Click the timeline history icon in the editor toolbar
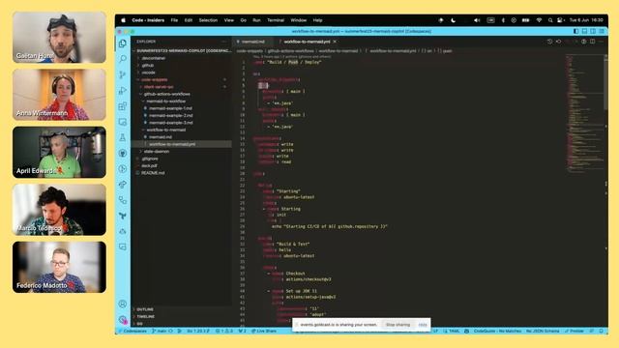This screenshot has width=619, height=348. point(549,42)
